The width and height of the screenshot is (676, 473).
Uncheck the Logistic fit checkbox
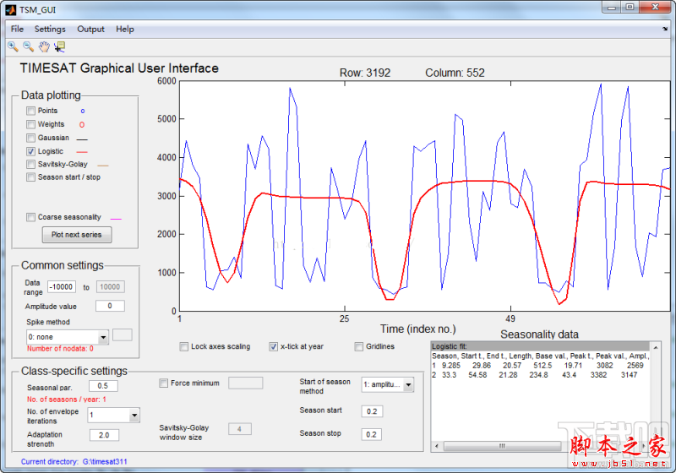click(x=31, y=151)
